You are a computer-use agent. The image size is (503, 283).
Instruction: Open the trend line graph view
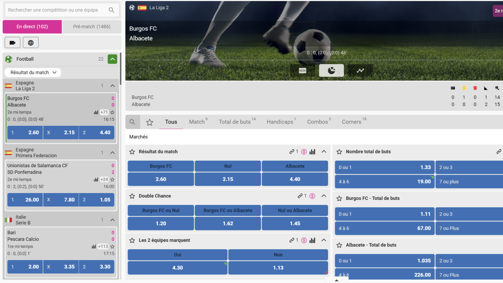click(360, 70)
